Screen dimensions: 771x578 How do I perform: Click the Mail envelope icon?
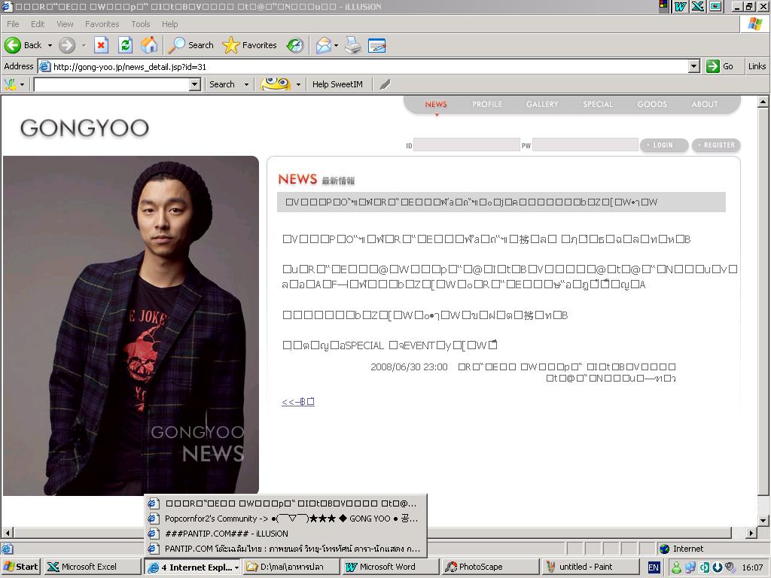pos(324,45)
